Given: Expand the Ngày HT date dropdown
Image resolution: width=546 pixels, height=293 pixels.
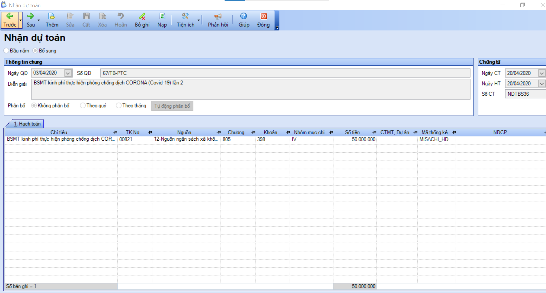Looking at the screenshot, I should [542, 84].
